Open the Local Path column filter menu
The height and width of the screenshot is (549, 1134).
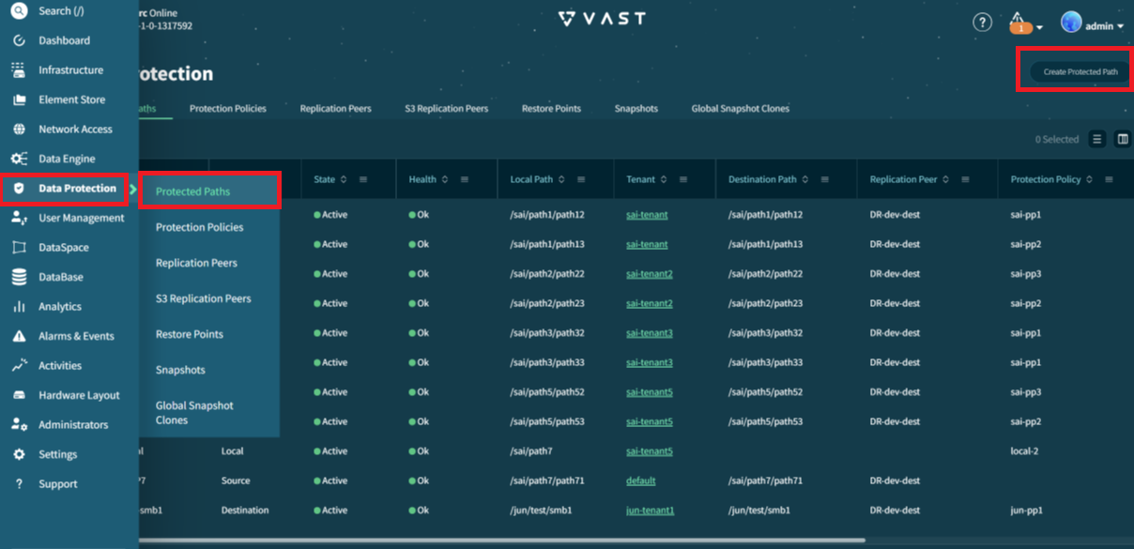coord(582,179)
